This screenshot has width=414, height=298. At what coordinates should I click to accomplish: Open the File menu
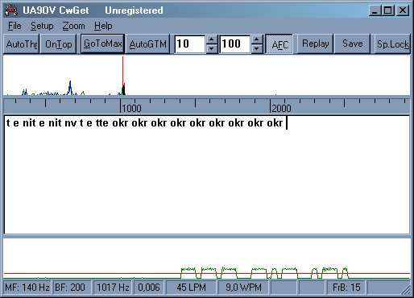[14, 26]
